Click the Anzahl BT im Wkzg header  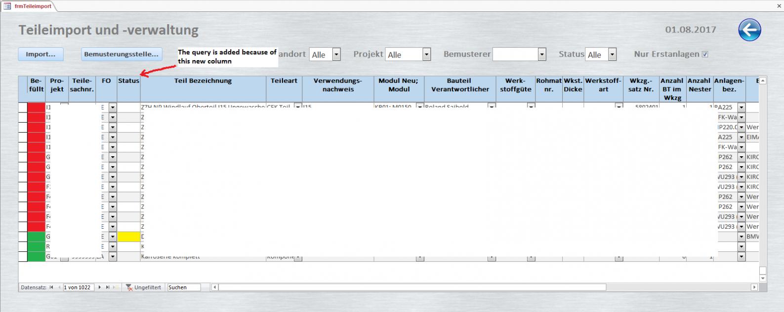[672, 89]
